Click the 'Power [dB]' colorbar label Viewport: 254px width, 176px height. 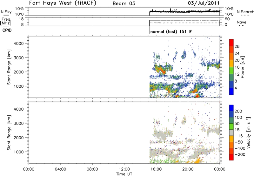pyautogui.click(x=243, y=67)
